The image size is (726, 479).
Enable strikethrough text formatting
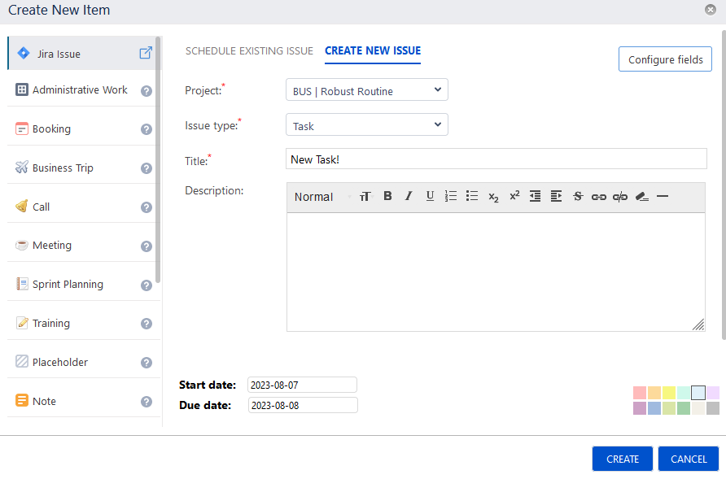pos(578,196)
